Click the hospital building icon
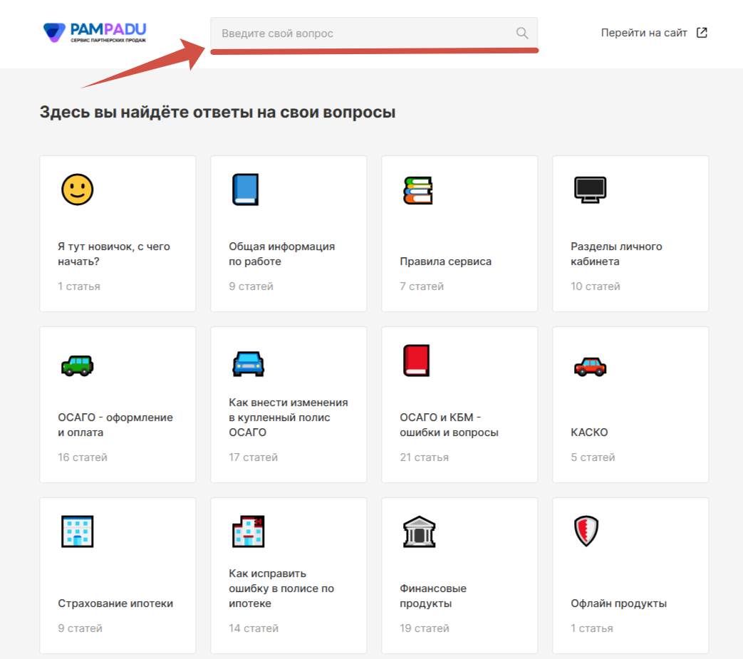The width and height of the screenshot is (743, 659). [x=249, y=531]
